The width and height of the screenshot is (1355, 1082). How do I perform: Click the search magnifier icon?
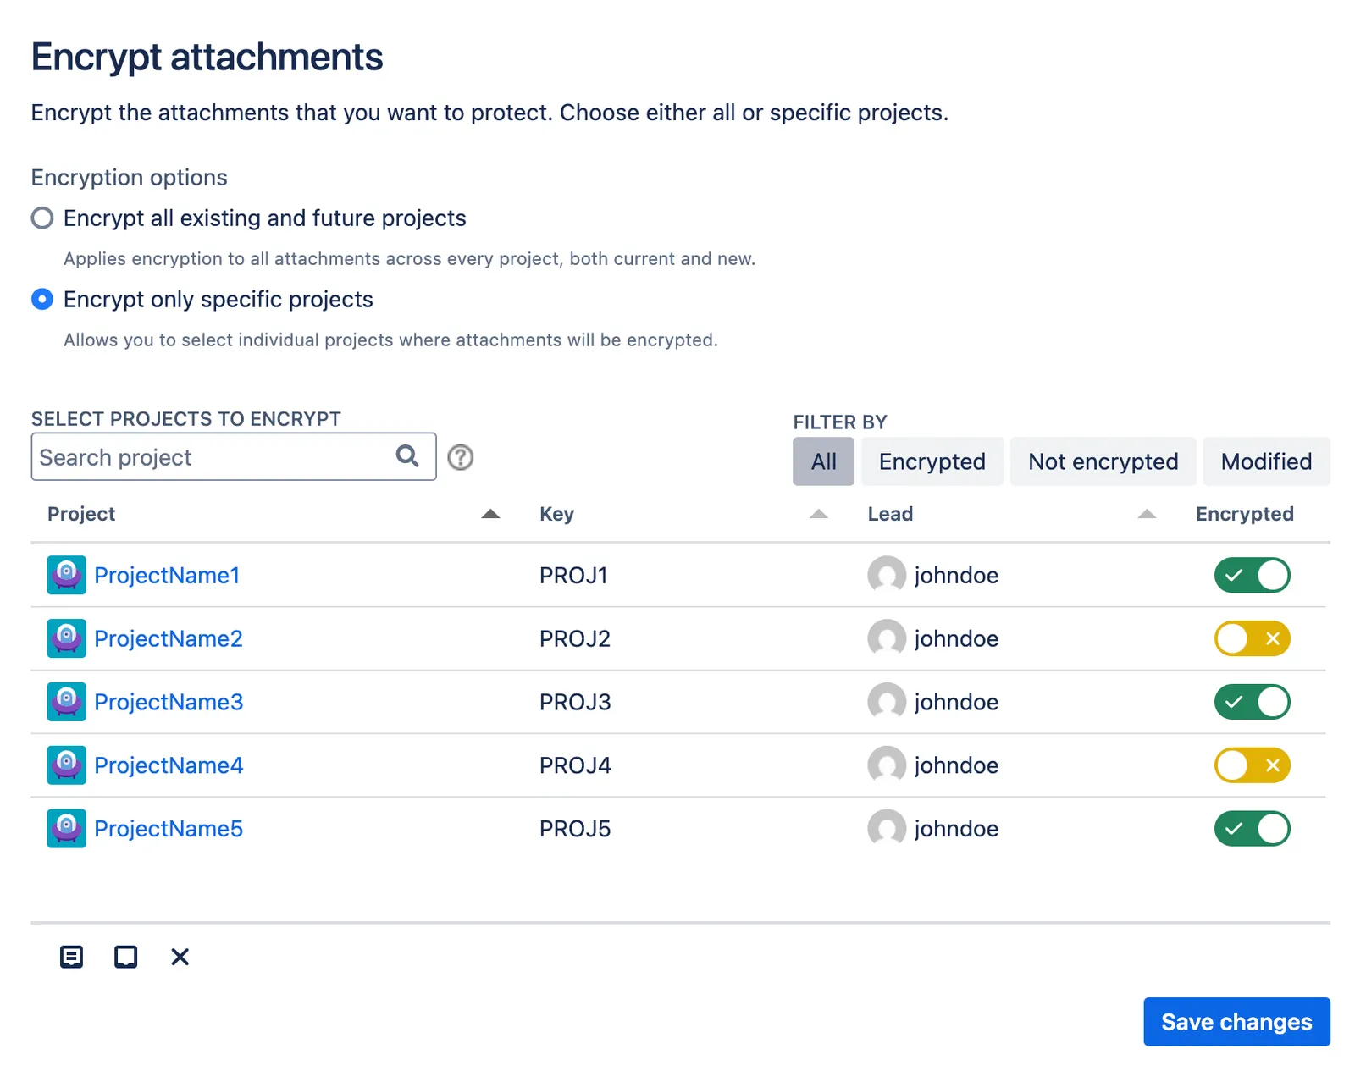407,456
